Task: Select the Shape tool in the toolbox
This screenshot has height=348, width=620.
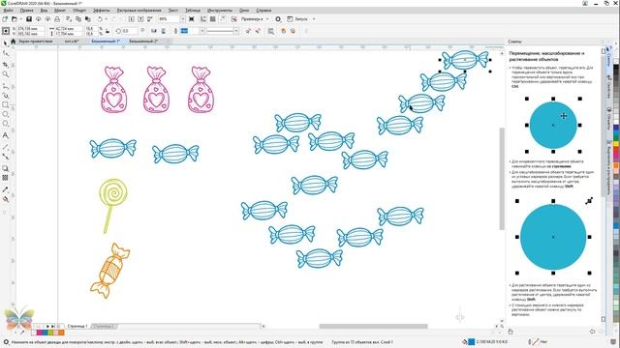Action: [x=5, y=53]
